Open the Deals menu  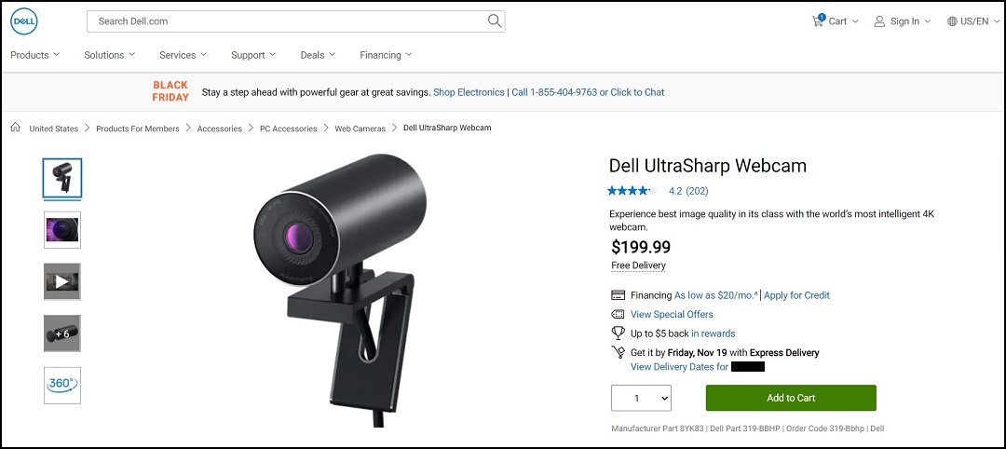coord(318,55)
